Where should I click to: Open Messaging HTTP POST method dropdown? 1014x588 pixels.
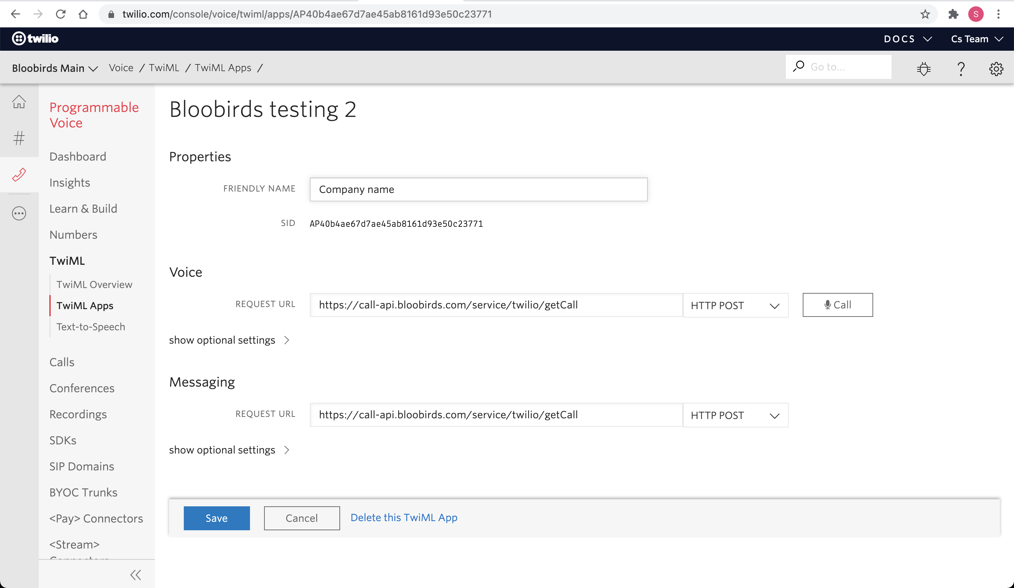[736, 415]
